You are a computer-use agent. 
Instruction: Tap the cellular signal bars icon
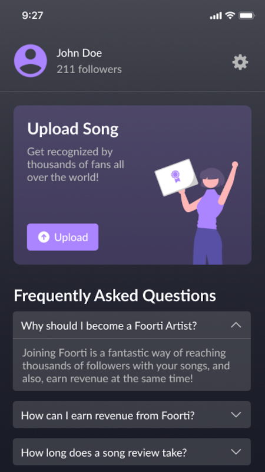pos(216,16)
